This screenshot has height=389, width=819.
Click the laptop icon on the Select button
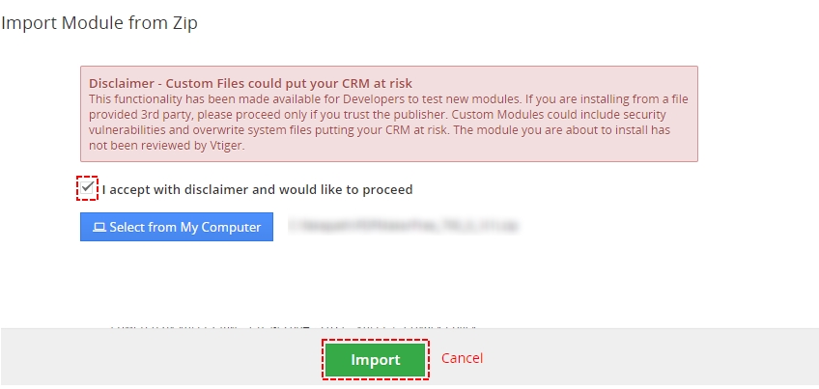pyautogui.click(x=99, y=228)
